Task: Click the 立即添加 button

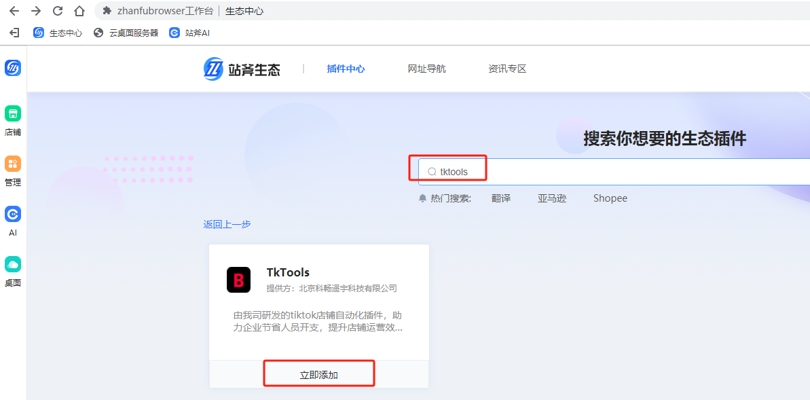Action: click(318, 375)
